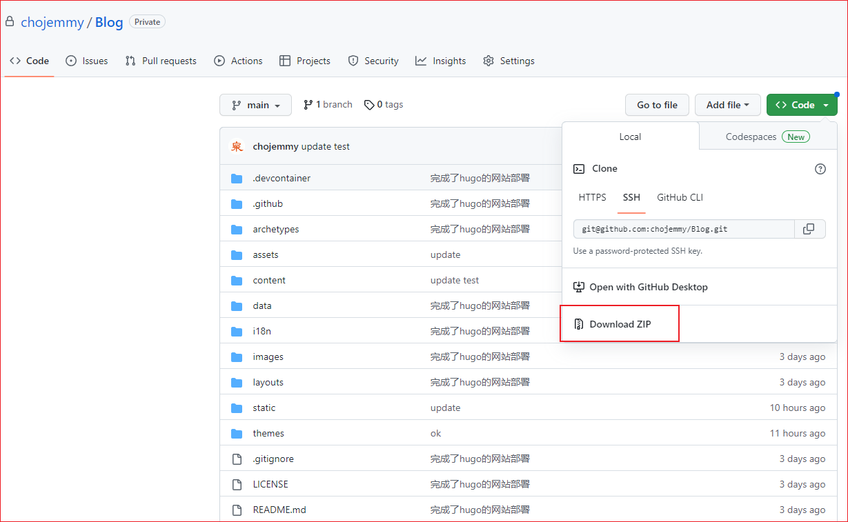Copy the SSH clone URL via copy icon
This screenshot has height=522, width=848.
point(809,229)
